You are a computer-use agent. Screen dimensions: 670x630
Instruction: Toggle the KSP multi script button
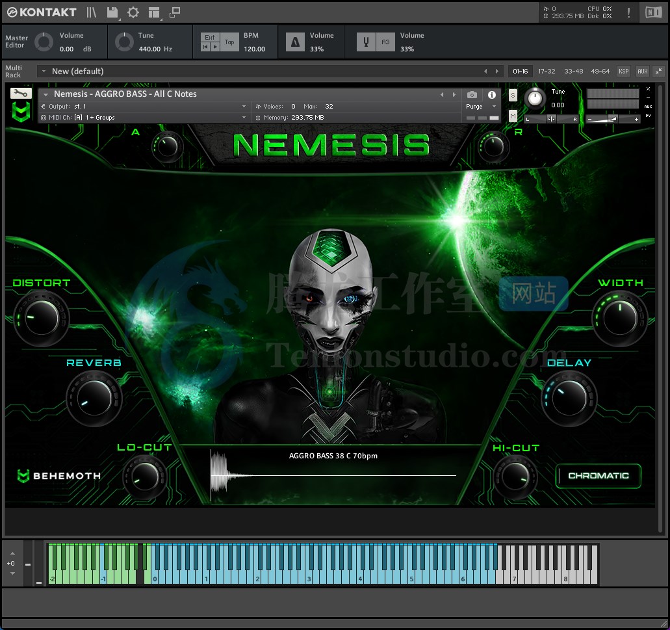tap(623, 72)
